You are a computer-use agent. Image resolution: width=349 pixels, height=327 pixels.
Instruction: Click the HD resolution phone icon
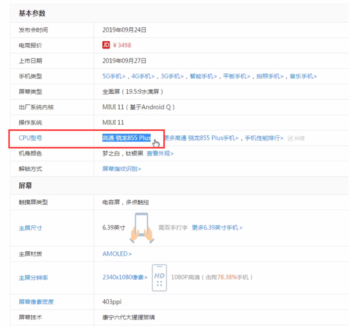[x=159, y=277]
